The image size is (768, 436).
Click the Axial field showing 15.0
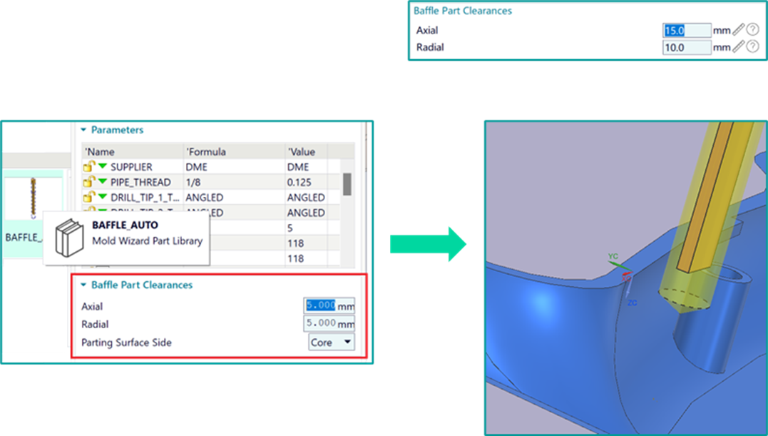click(x=687, y=30)
